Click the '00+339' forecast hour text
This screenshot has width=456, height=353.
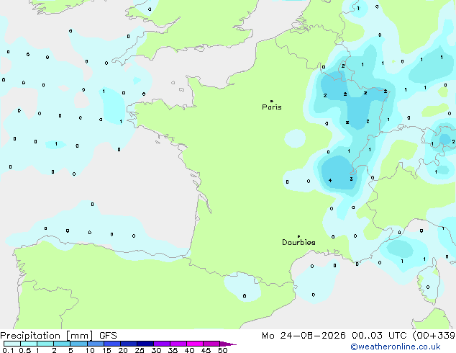434,336
